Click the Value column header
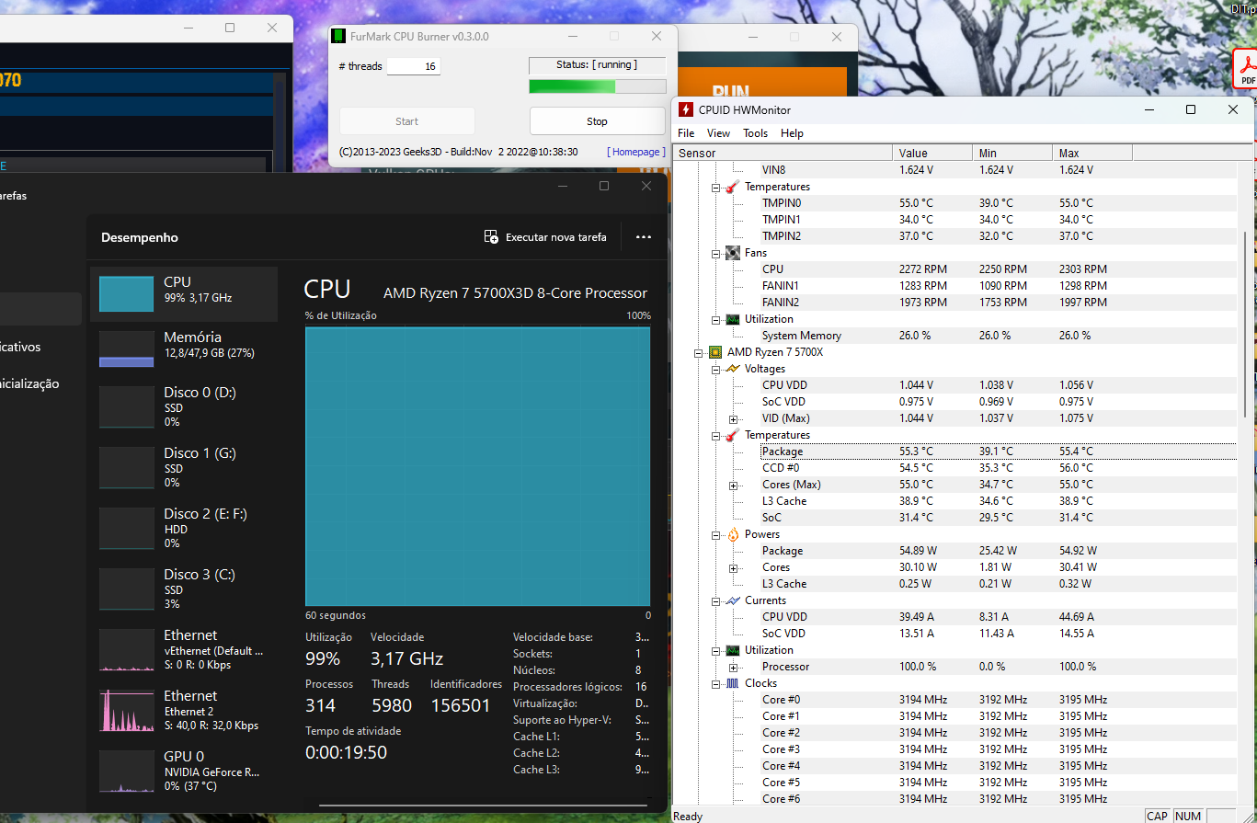1257x823 pixels. pyautogui.click(x=932, y=153)
